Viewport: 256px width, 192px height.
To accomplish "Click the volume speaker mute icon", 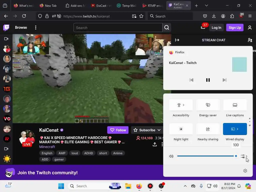I will pos(171,156).
